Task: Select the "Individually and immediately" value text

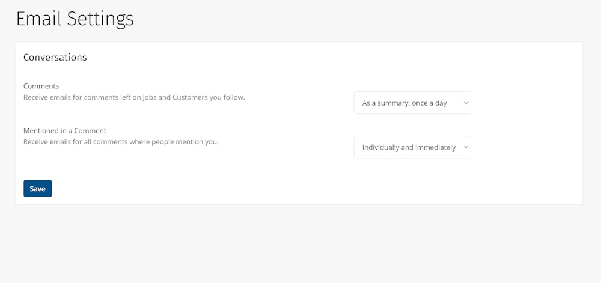Action: [409, 147]
